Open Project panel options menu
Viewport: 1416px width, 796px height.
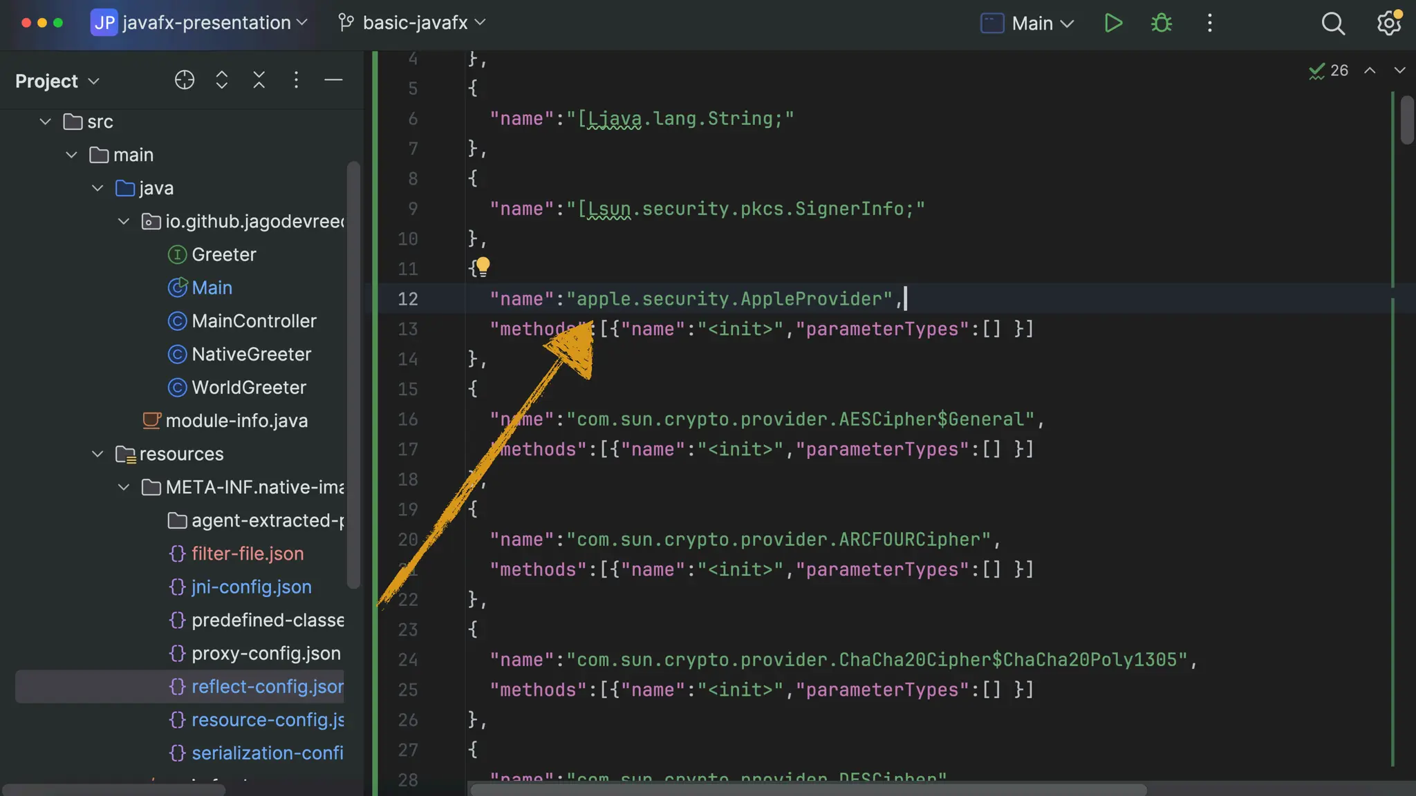(296, 80)
